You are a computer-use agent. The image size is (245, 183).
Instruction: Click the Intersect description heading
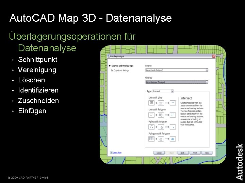coord(186,98)
